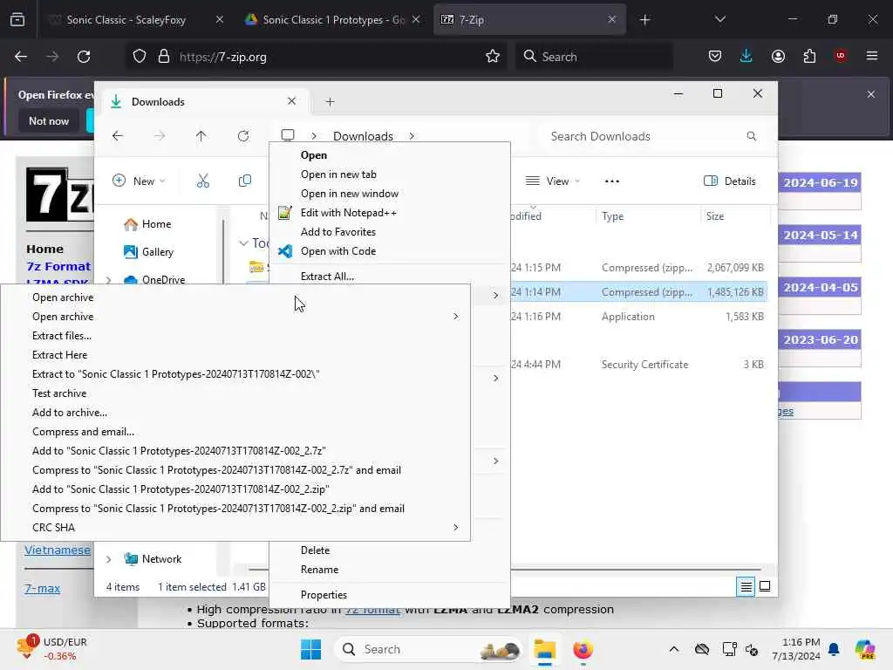Click the Cut scissors icon in Explorer toolbar

202,181
